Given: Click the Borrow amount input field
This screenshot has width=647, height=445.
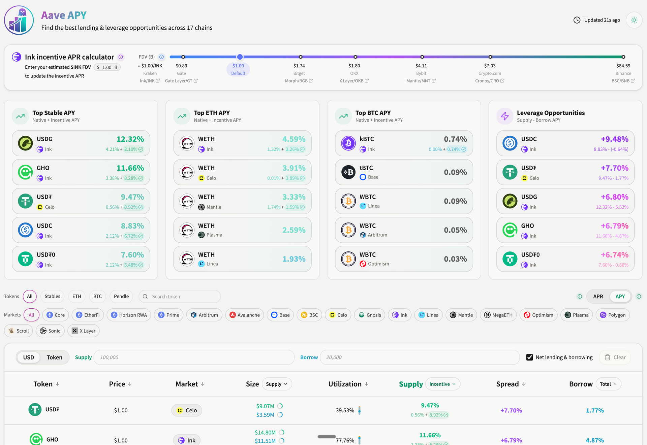Looking at the screenshot, I should pos(420,357).
